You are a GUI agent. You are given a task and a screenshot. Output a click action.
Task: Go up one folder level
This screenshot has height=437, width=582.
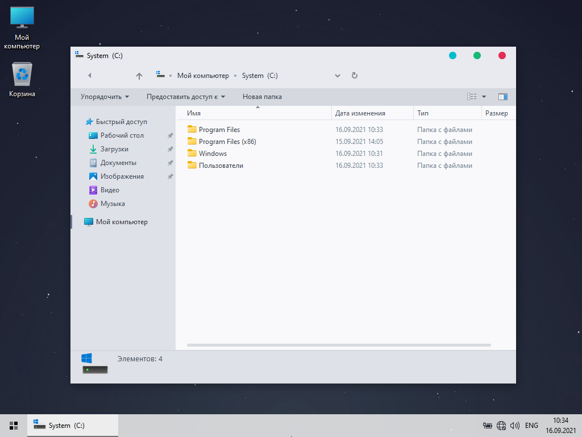[x=139, y=76]
